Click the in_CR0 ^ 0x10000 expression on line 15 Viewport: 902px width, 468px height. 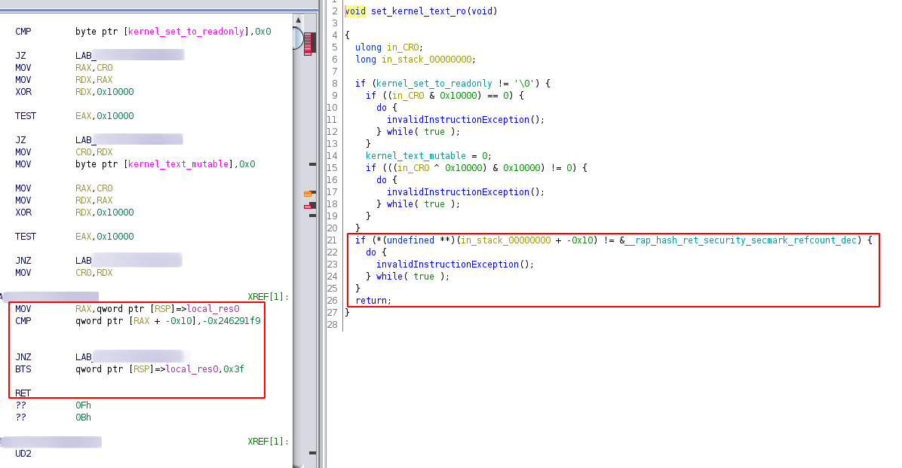[x=442, y=169]
